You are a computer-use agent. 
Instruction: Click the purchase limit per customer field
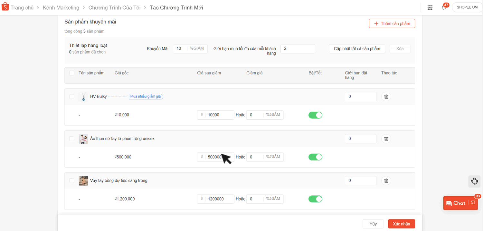click(298, 49)
